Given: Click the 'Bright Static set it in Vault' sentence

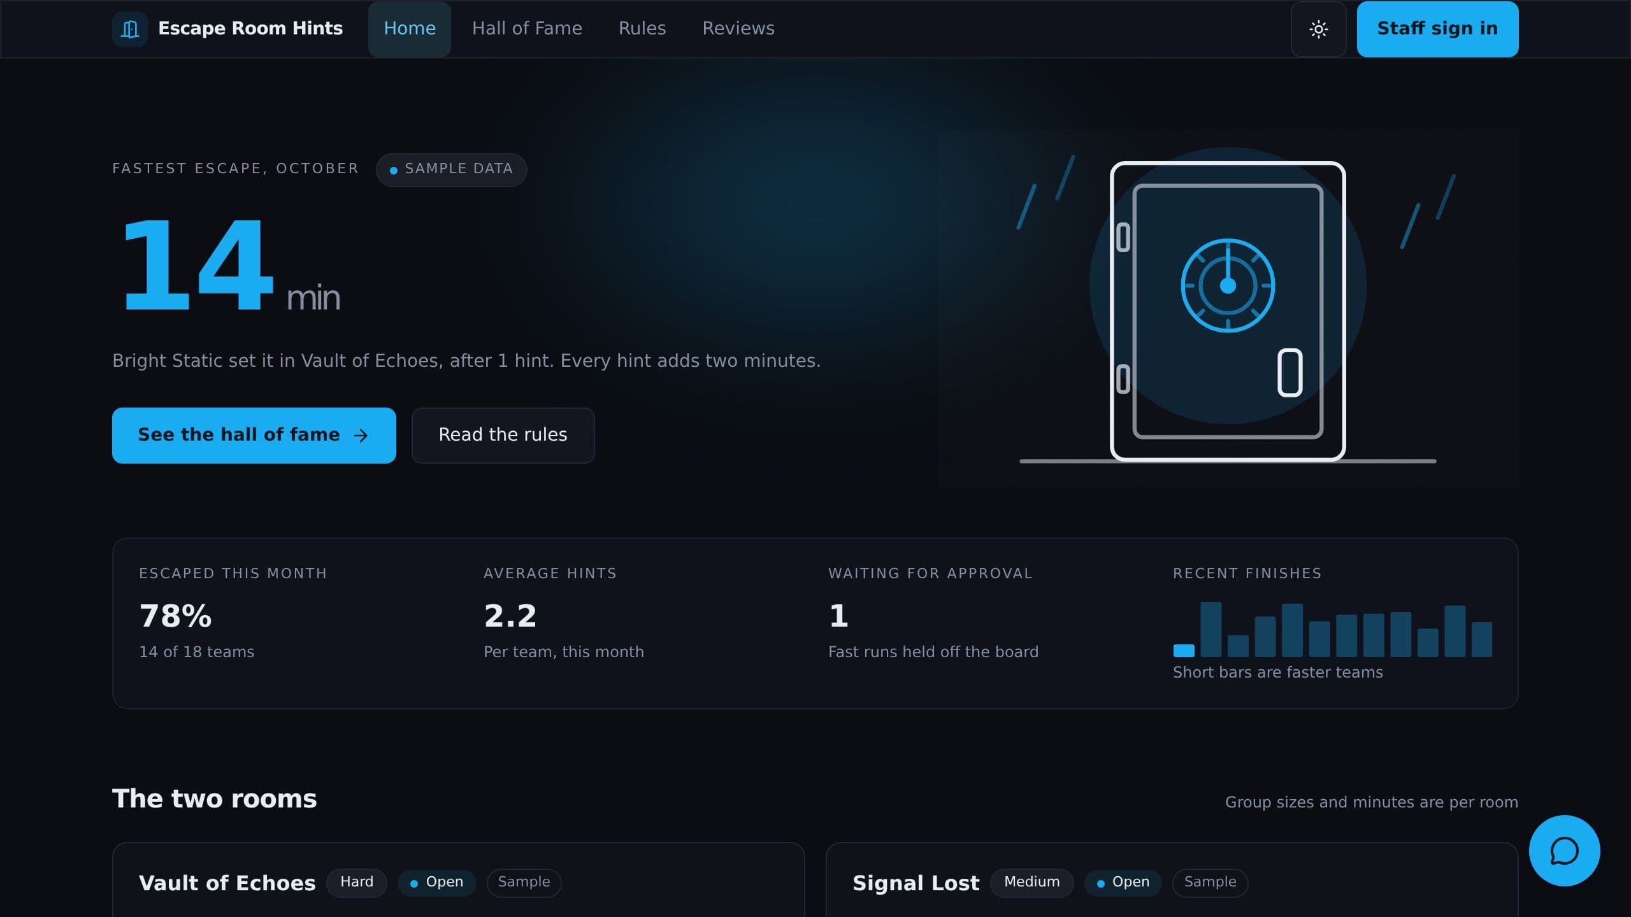Looking at the screenshot, I should 466,361.
